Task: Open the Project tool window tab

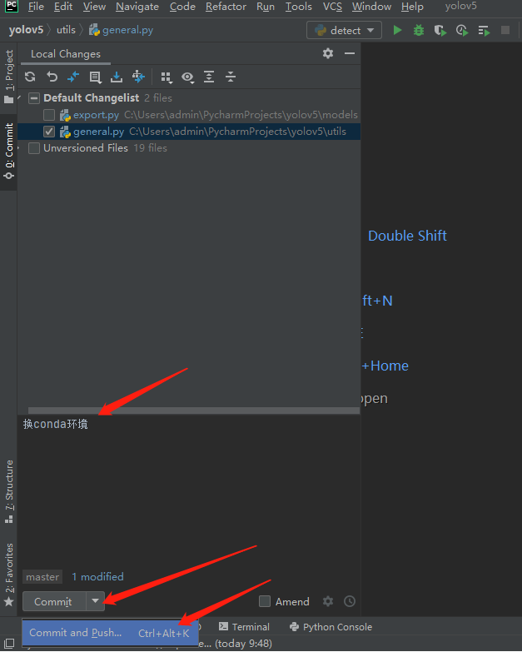Action: [x=8, y=77]
